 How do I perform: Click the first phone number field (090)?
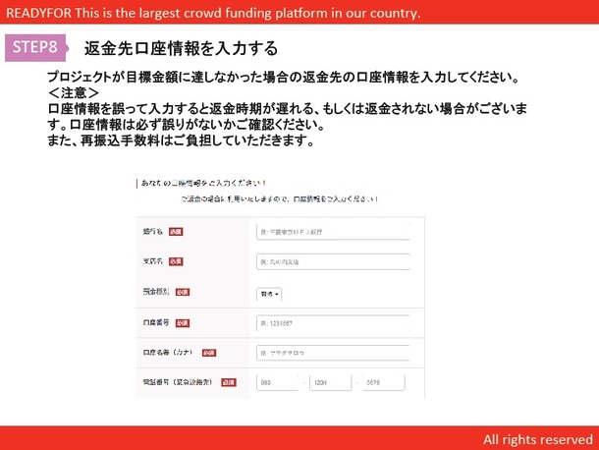(x=279, y=381)
